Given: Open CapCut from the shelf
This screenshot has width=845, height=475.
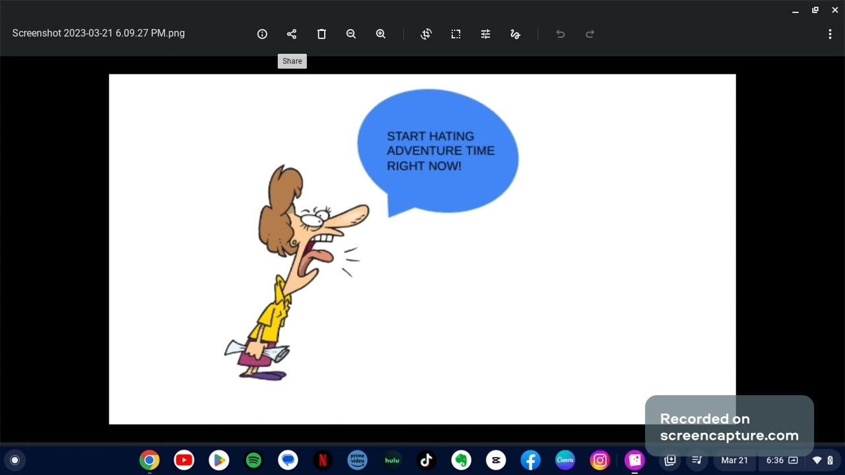Looking at the screenshot, I should pyautogui.click(x=496, y=460).
